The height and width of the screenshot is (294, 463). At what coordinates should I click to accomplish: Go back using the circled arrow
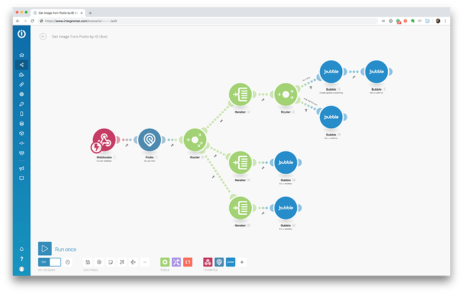click(x=43, y=36)
